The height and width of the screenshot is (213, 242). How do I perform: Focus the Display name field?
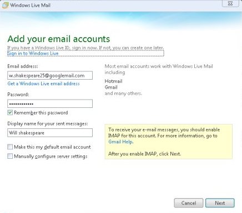click(50, 133)
